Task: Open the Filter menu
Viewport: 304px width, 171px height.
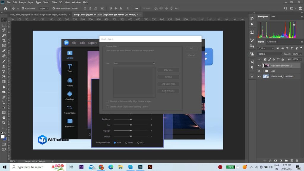Action: point(54,2)
